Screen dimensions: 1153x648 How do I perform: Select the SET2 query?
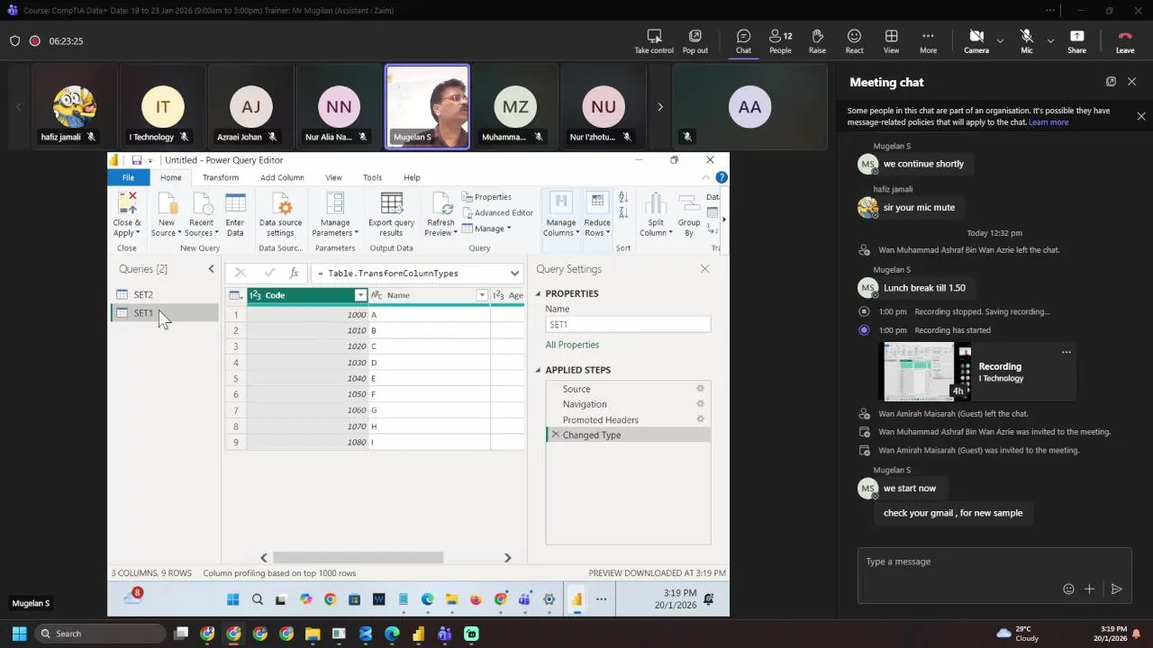[x=143, y=294]
